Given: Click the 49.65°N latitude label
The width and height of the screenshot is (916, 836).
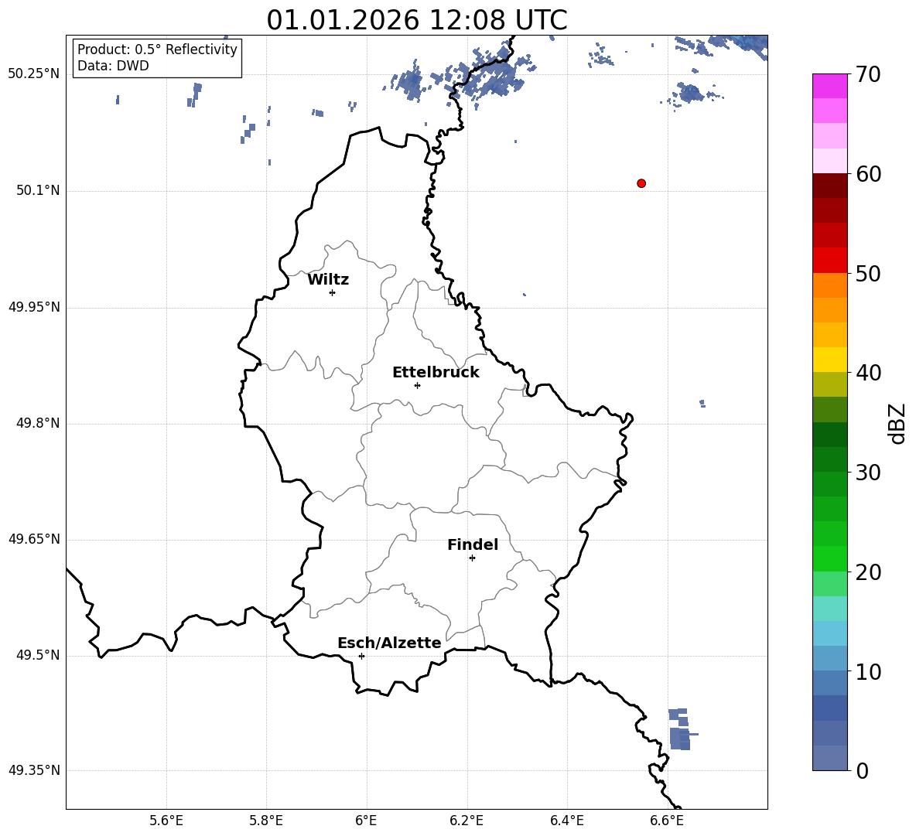Looking at the screenshot, I should 33,538.
